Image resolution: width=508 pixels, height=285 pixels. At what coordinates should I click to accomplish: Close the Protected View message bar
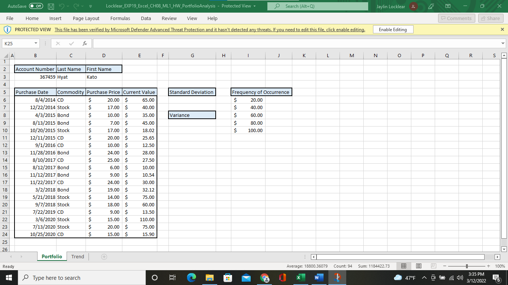[502, 29]
